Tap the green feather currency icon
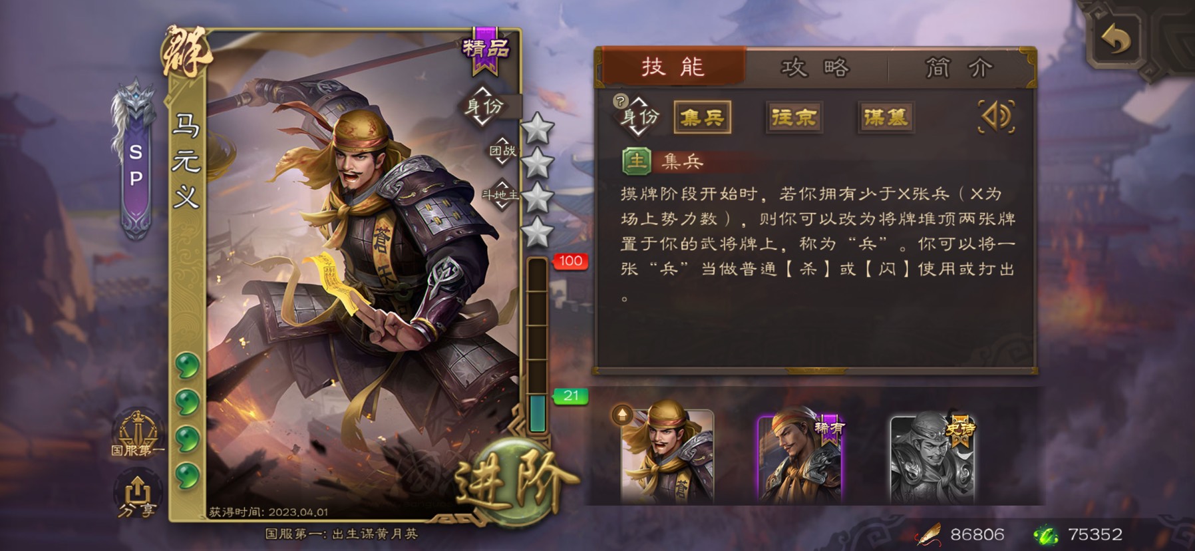Viewport: 1195px width, 551px height. pos(1045,534)
